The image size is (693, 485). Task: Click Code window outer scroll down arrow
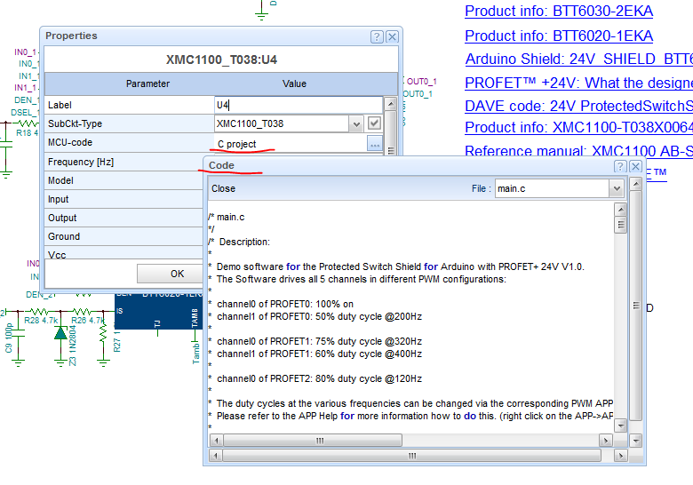click(x=635, y=441)
